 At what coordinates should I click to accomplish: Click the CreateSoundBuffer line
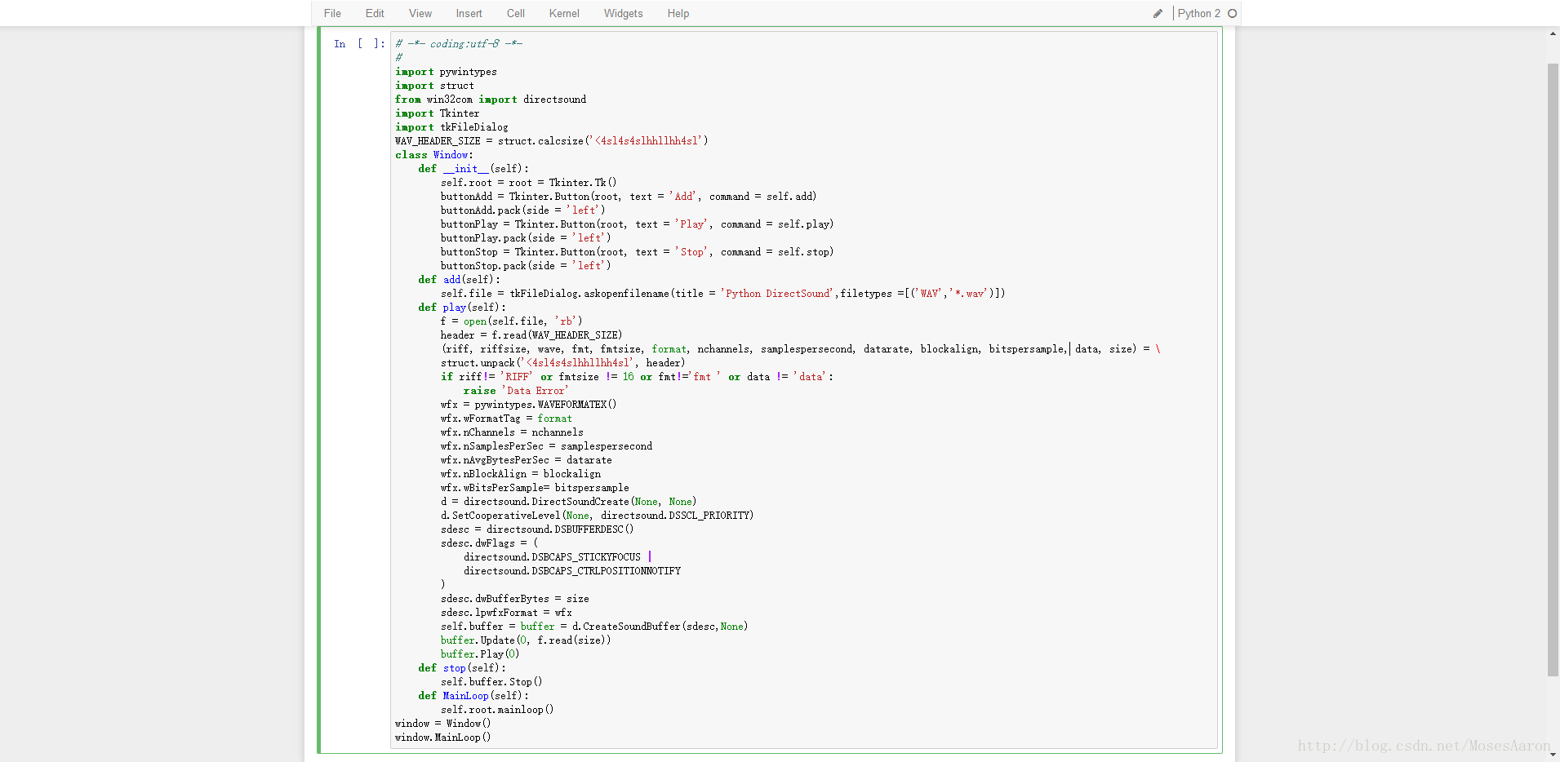594,627
